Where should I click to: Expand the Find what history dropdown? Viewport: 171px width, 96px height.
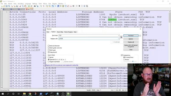119,35
